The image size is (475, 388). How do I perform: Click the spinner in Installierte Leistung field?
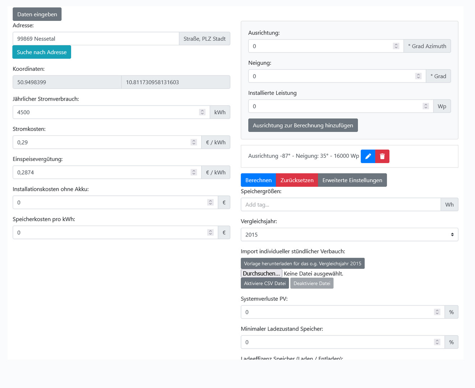pos(426,106)
